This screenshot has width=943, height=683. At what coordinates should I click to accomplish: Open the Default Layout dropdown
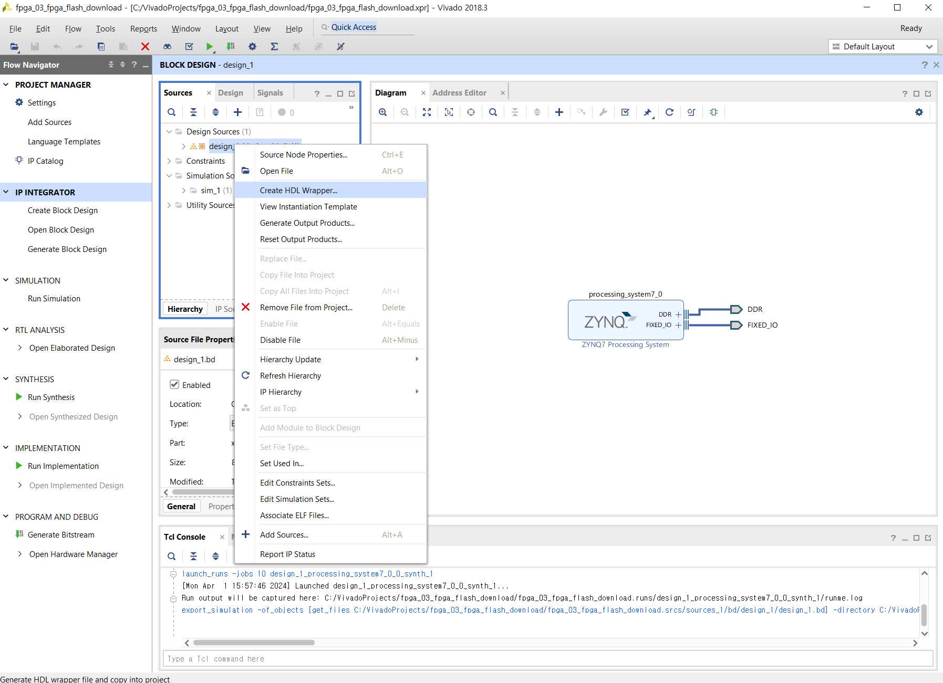tap(883, 47)
